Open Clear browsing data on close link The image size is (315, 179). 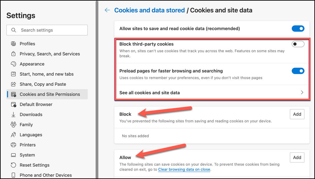pyautogui.click(x=184, y=170)
